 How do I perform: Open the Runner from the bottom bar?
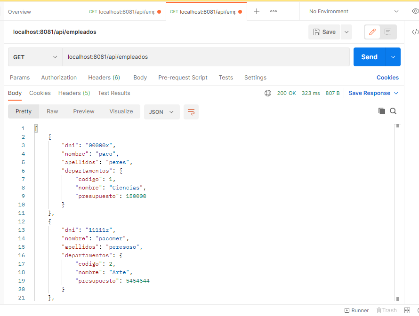point(356,310)
